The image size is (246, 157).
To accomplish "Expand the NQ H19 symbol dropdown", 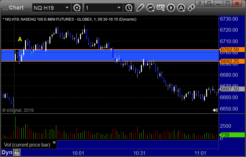I will 67,8.
